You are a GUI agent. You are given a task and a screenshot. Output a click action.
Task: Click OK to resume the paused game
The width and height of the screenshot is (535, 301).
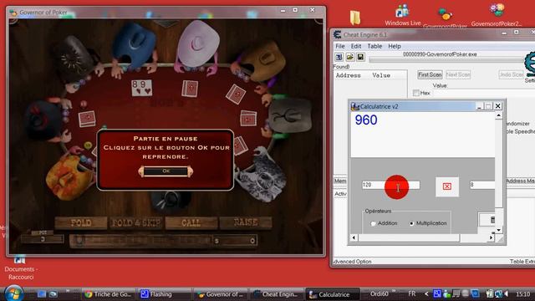pyautogui.click(x=166, y=171)
